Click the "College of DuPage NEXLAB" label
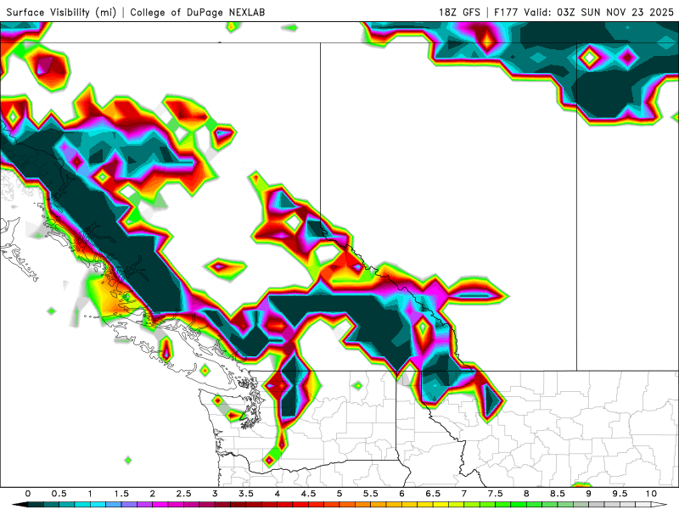 (198, 12)
